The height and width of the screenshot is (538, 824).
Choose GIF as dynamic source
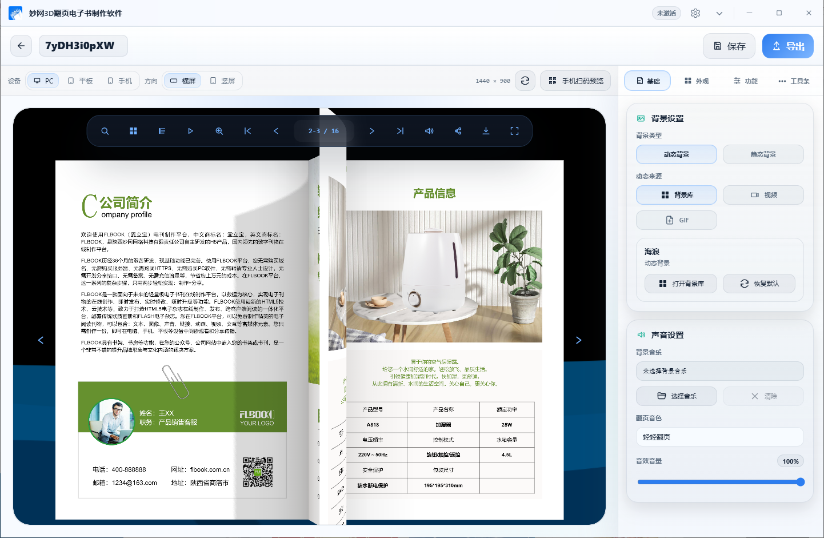pos(677,220)
